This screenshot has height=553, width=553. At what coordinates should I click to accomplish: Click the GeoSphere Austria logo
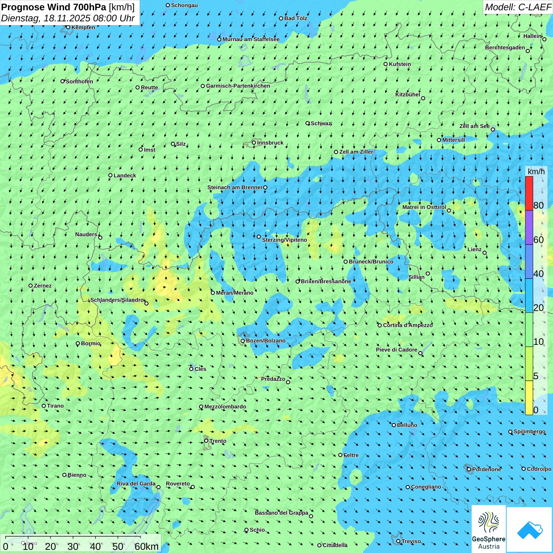(489, 529)
